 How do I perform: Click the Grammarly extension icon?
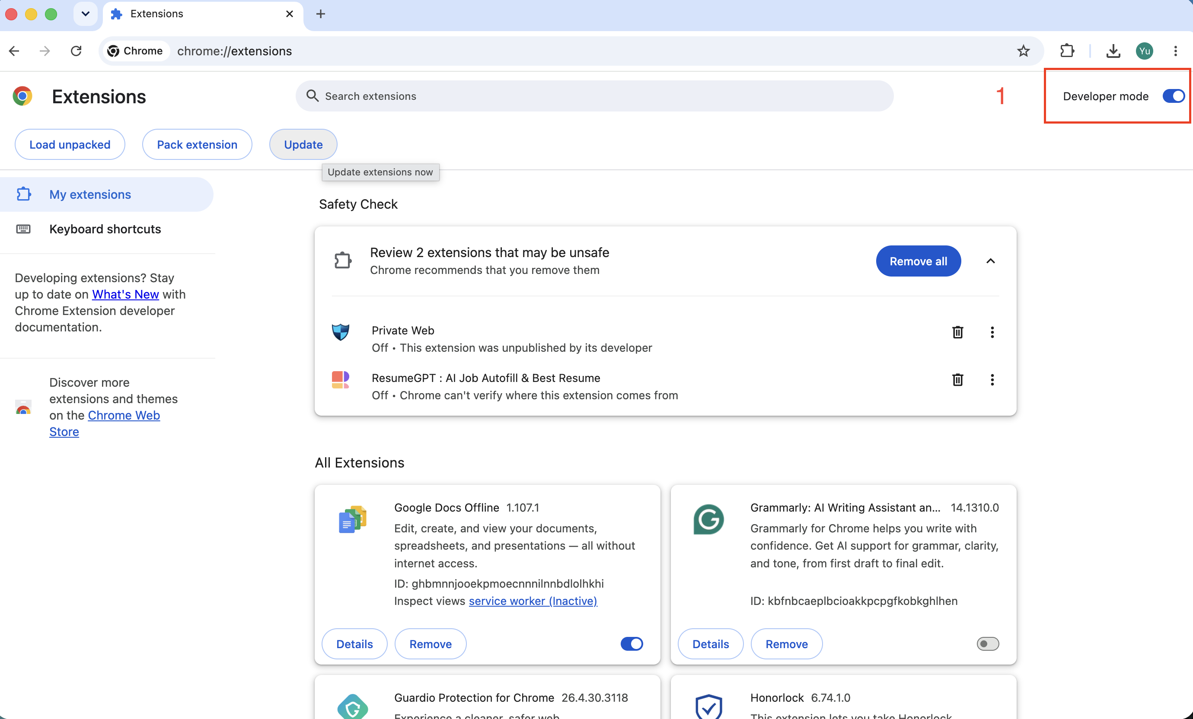[708, 519]
